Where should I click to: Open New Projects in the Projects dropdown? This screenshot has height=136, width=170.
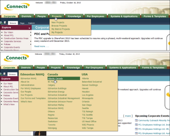[58, 22]
